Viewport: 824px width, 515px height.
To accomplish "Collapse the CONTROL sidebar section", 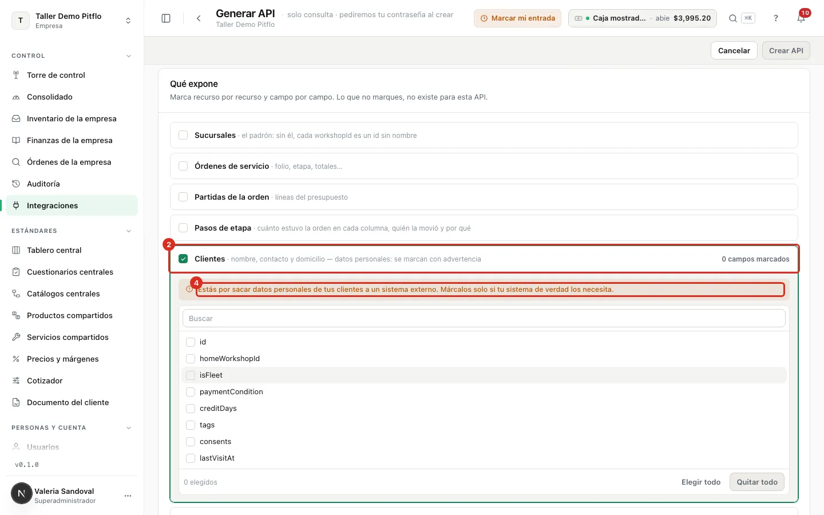I will click(x=129, y=56).
